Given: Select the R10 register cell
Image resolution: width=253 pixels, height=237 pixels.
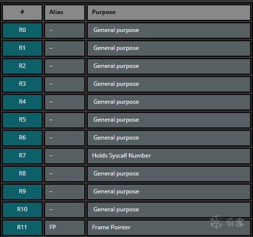Looking at the screenshot, I should tap(22, 210).
